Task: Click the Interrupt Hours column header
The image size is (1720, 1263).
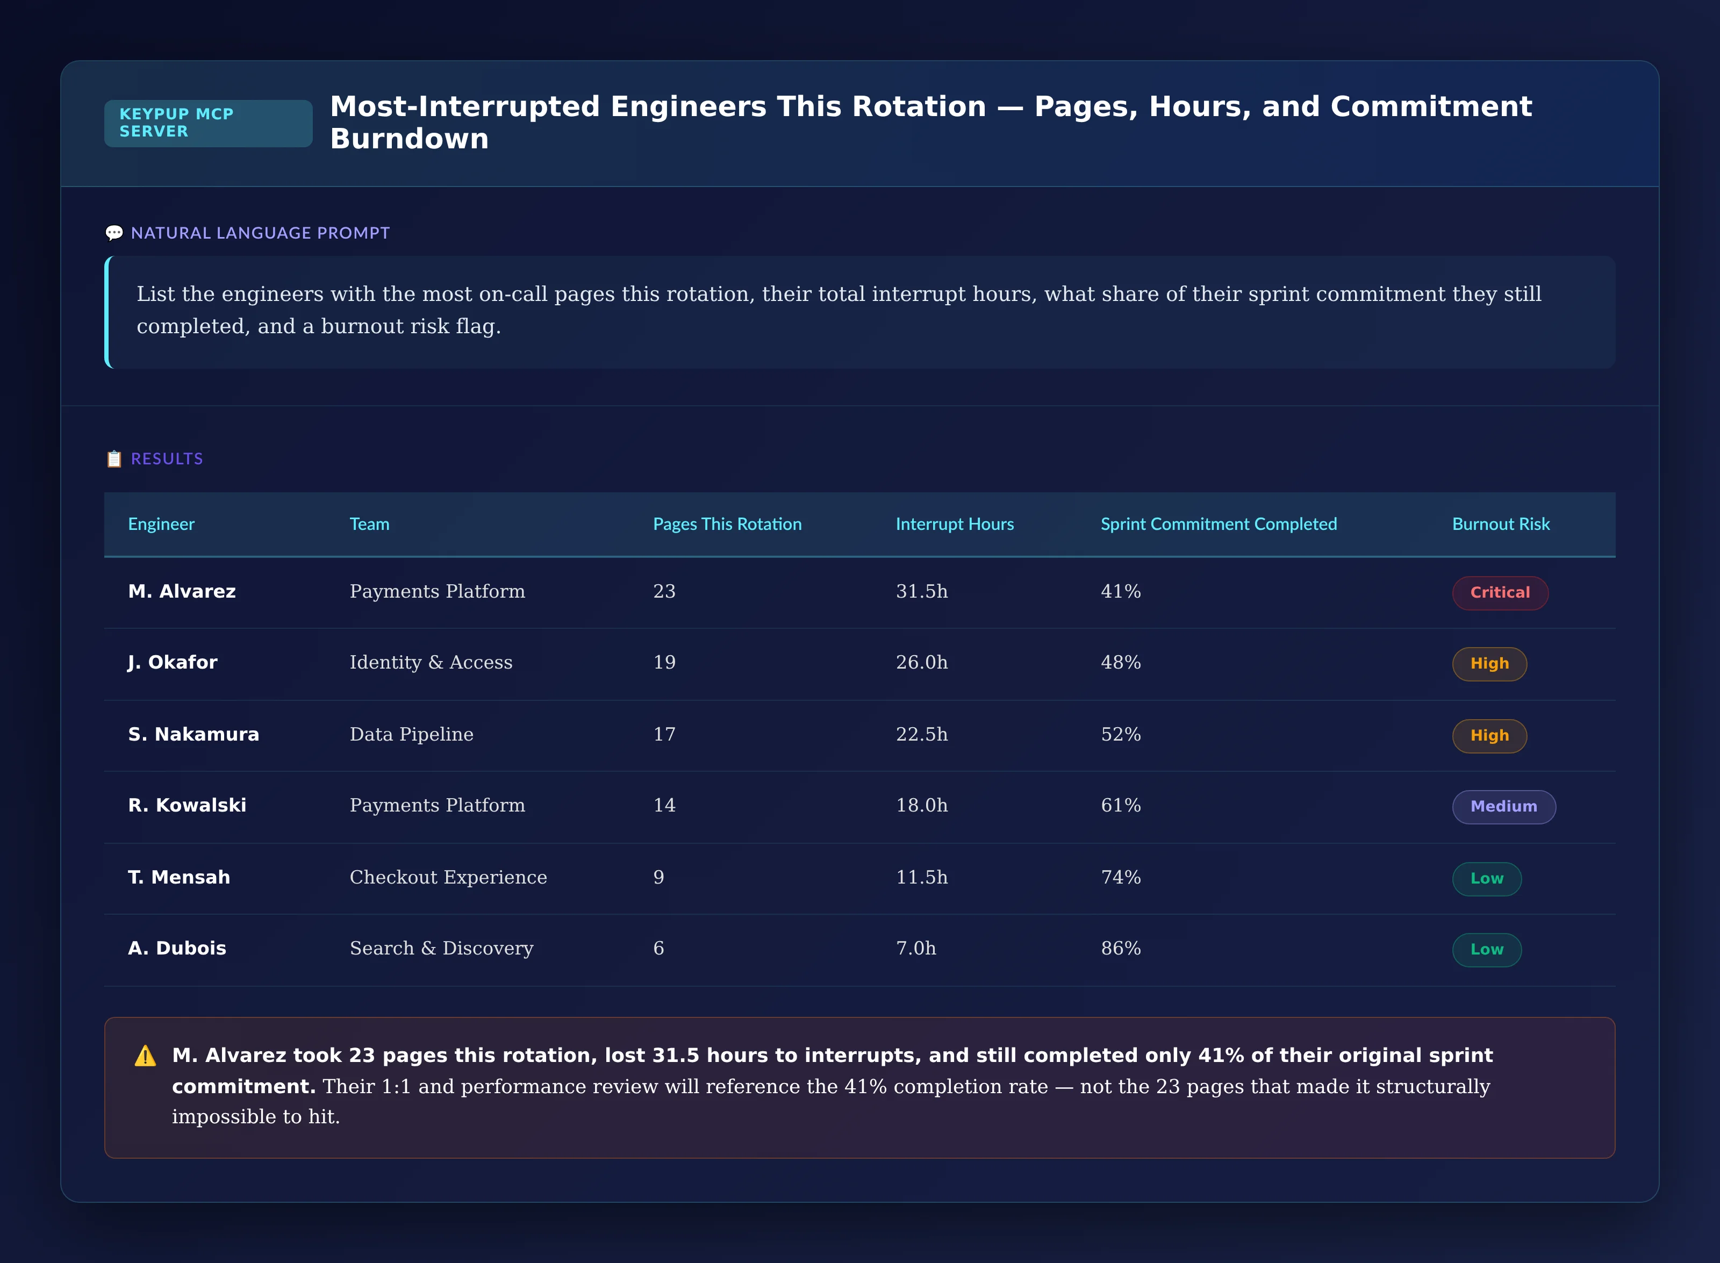Action: (955, 525)
